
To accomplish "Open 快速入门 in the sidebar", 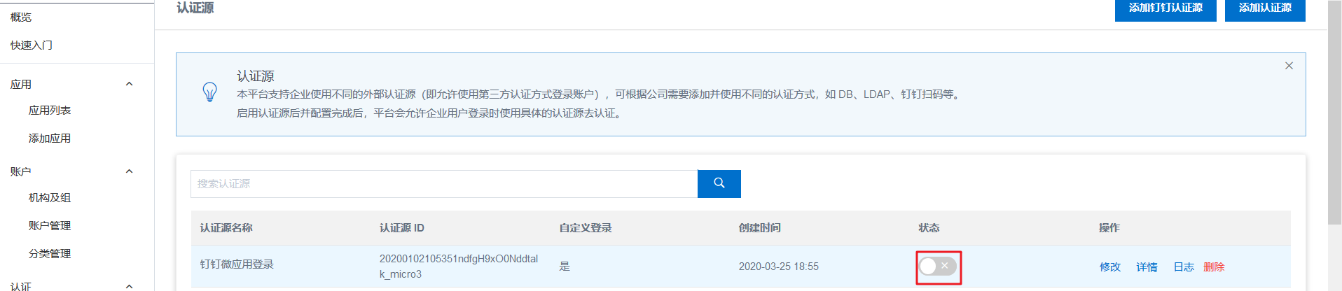I will click(x=32, y=45).
